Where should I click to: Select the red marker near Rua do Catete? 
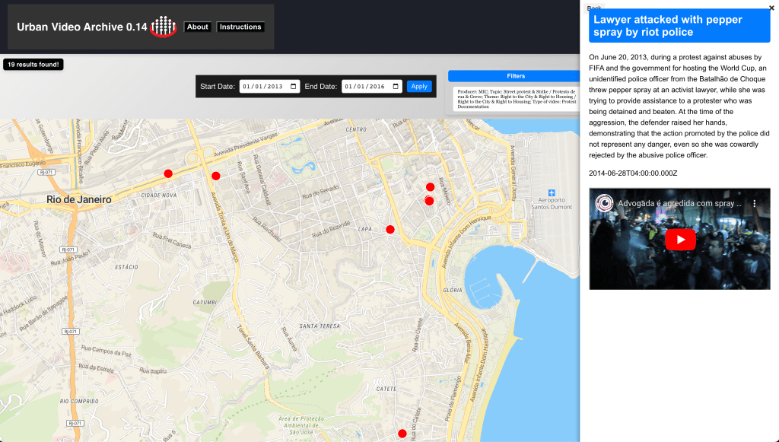pyautogui.click(x=402, y=434)
